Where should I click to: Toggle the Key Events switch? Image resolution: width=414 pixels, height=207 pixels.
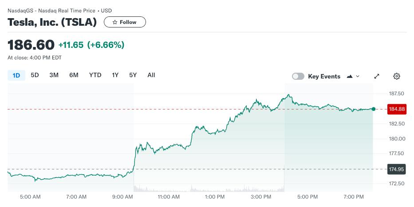pos(298,76)
